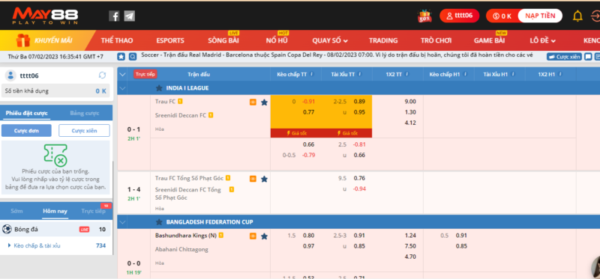Viewport: 600px width, 279px height.
Task: Favorite the BANGLADESH FEDERATION CUP star
Action: [x=159, y=221]
